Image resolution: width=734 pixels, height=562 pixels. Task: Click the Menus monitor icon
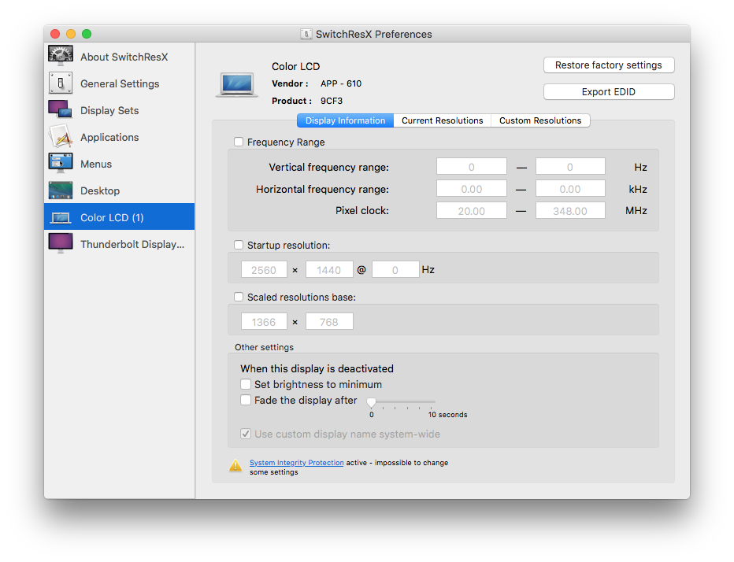61,163
